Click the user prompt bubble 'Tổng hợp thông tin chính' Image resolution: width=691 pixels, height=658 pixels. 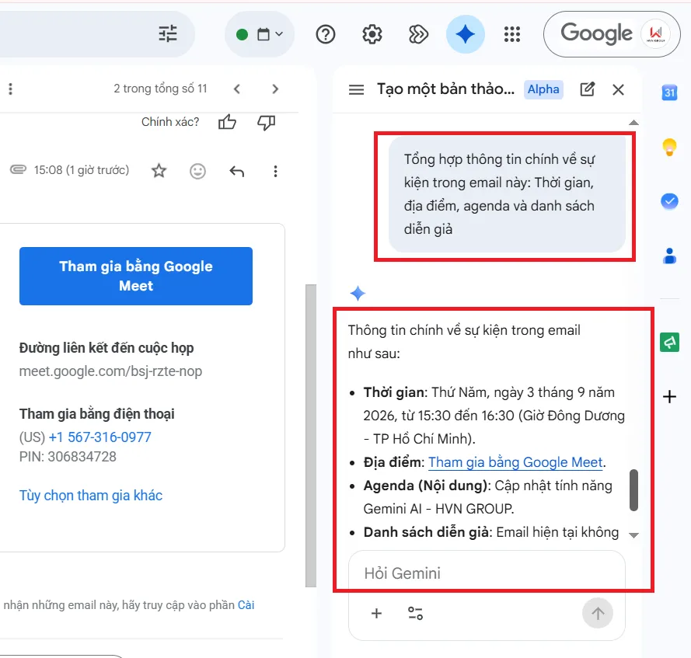[x=507, y=193]
